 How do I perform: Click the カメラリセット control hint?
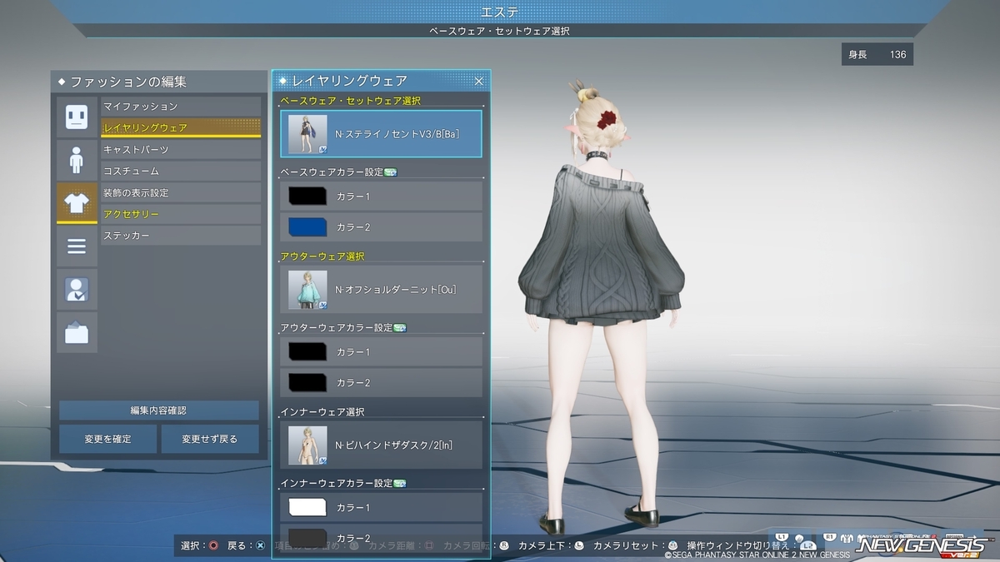click(634, 546)
